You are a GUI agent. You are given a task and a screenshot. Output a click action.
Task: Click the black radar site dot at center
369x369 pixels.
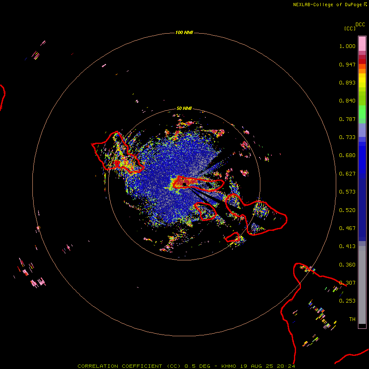tap(184, 184)
